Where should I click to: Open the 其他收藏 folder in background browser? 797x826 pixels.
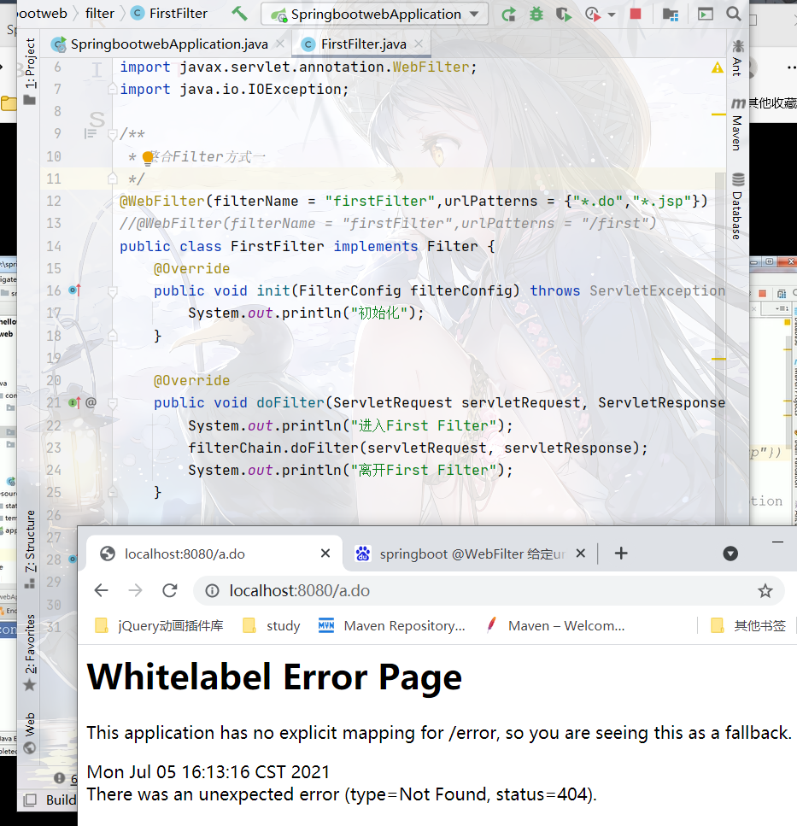(x=771, y=103)
